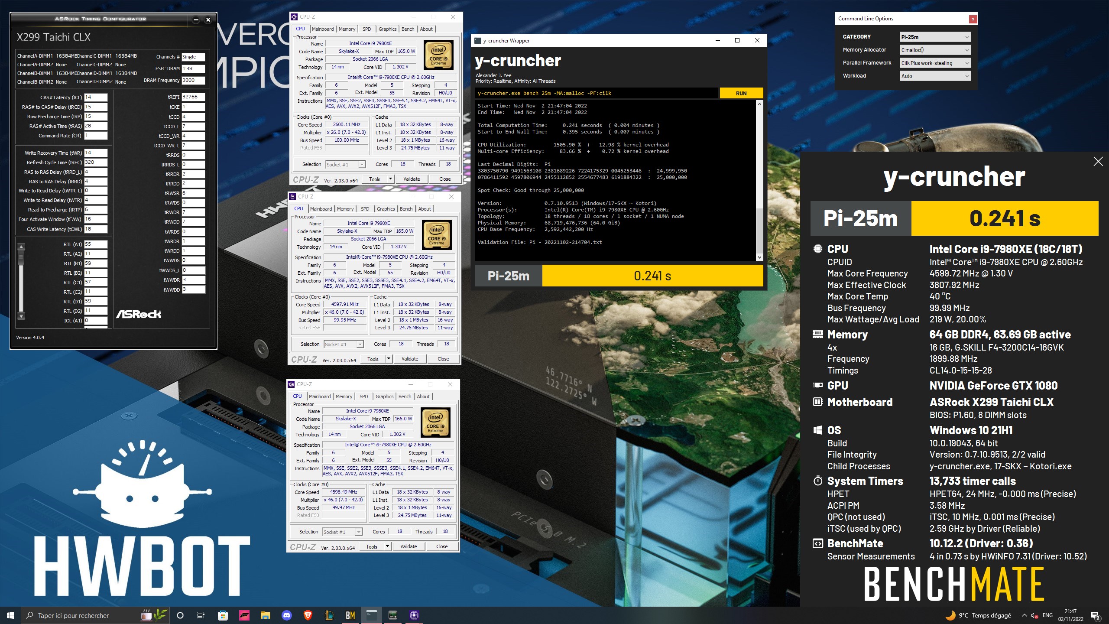
Task: Click the Windows search box in taskbar
Action: [x=95, y=615]
